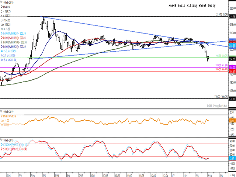Select the STOCH K legend entry
The width and height of the screenshot is (236, 177).
click(16, 145)
